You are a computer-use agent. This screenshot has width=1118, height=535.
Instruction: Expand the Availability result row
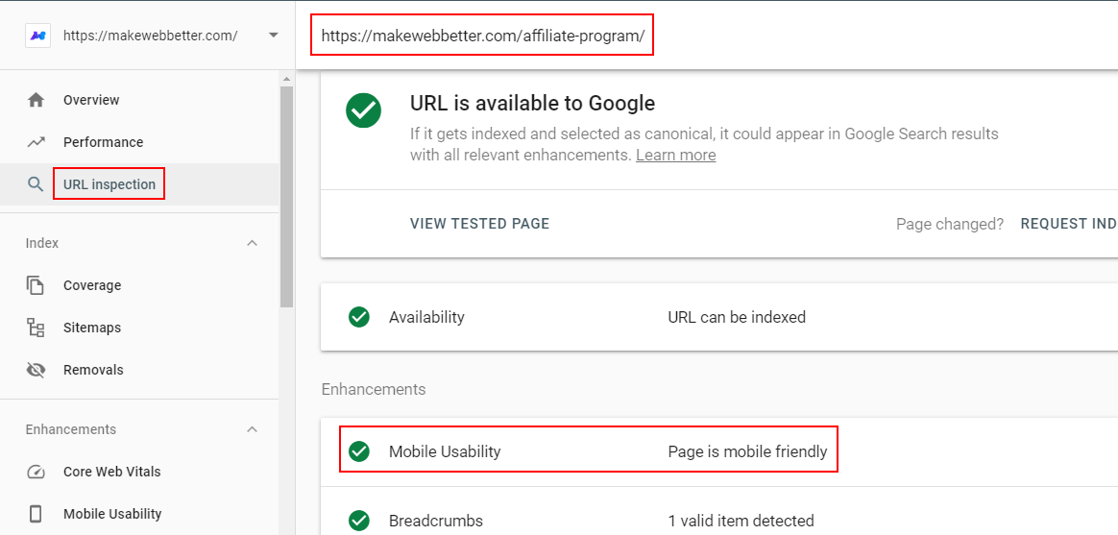pos(719,317)
